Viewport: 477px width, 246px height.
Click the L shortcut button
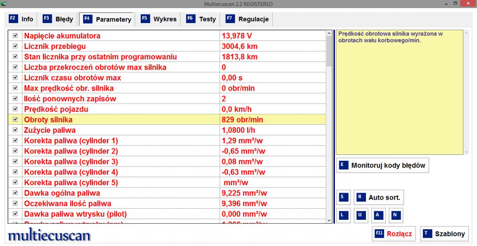click(342, 215)
